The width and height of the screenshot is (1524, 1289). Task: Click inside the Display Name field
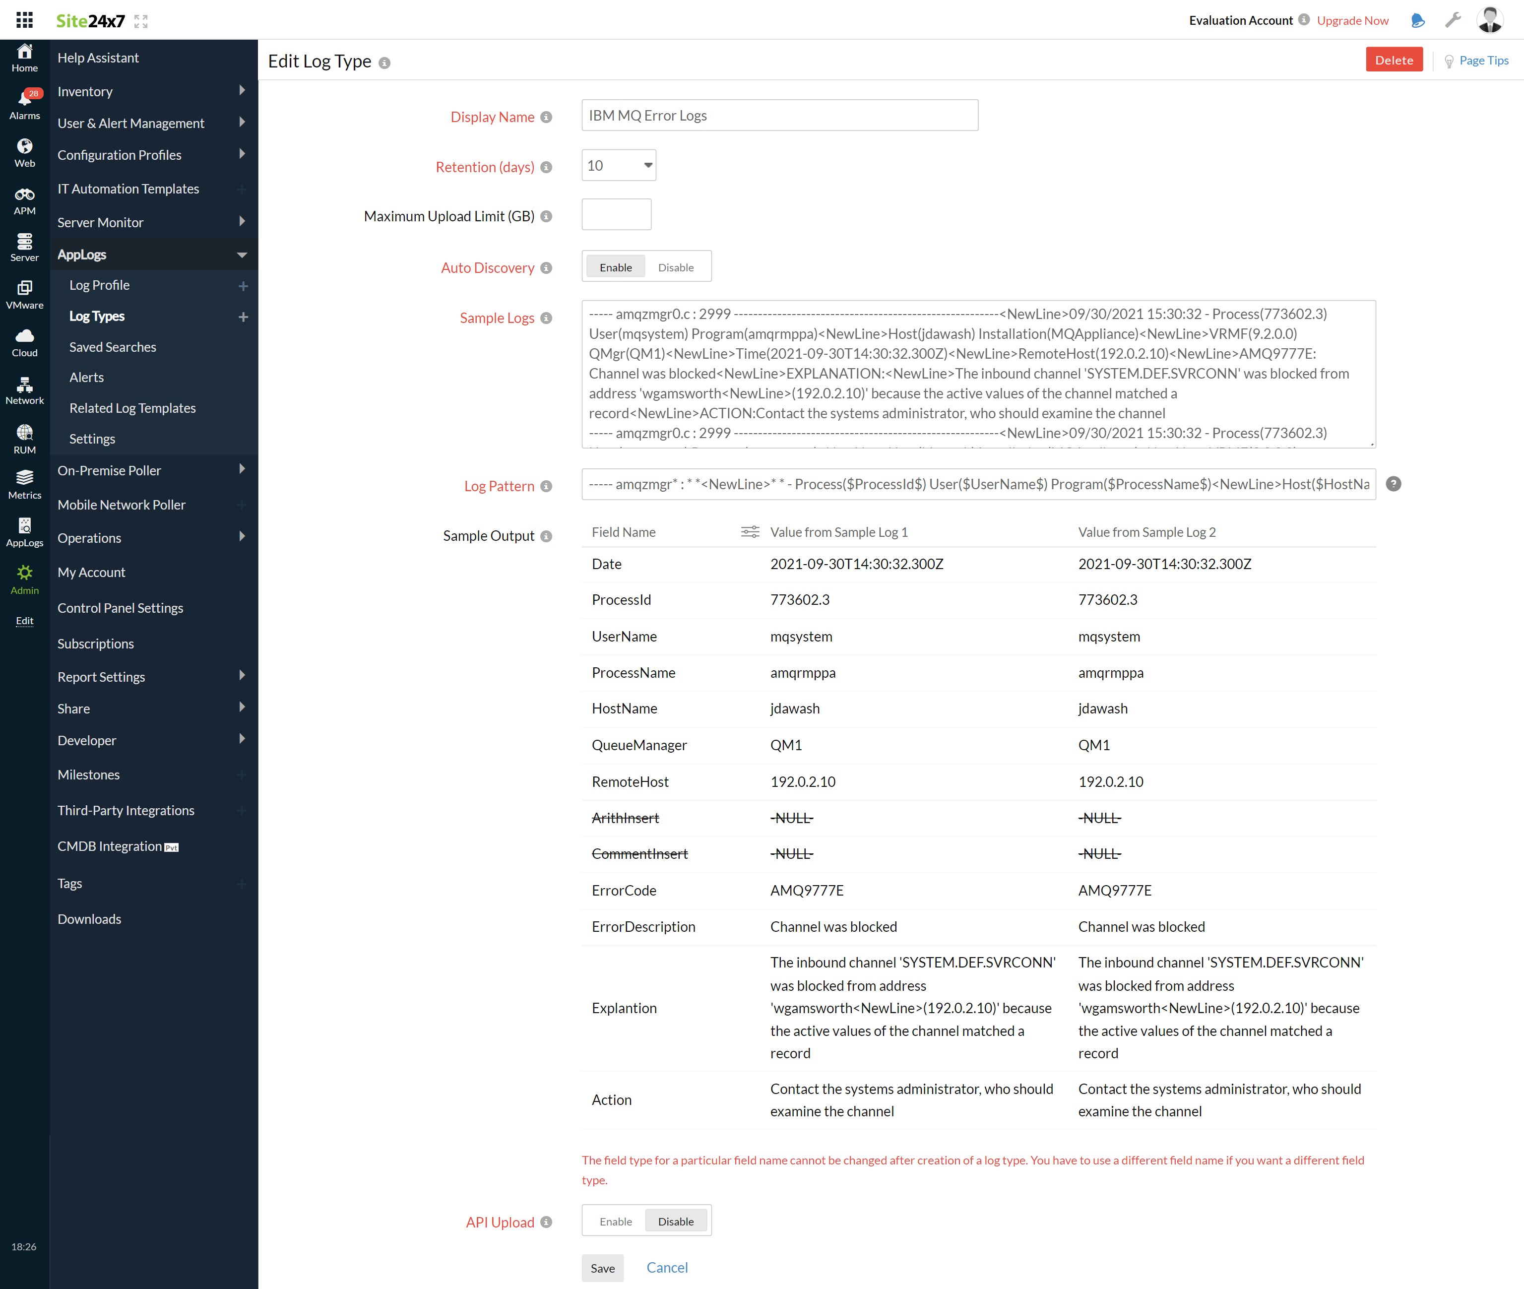779,115
